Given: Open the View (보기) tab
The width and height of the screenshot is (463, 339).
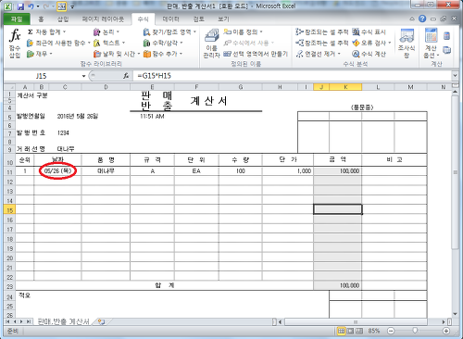Looking at the screenshot, I should click(x=223, y=19).
